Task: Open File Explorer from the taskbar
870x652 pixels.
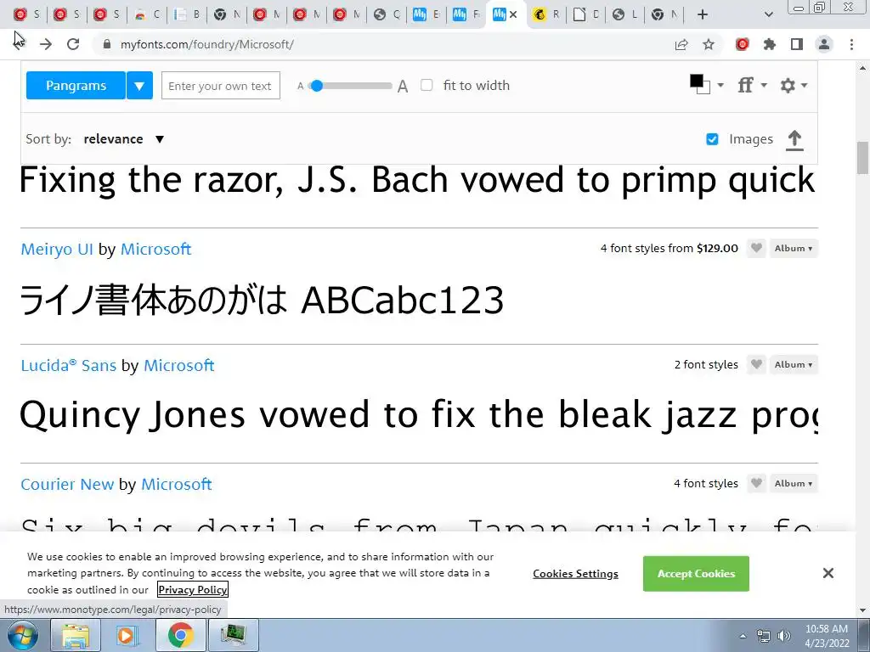Action: tap(76, 635)
